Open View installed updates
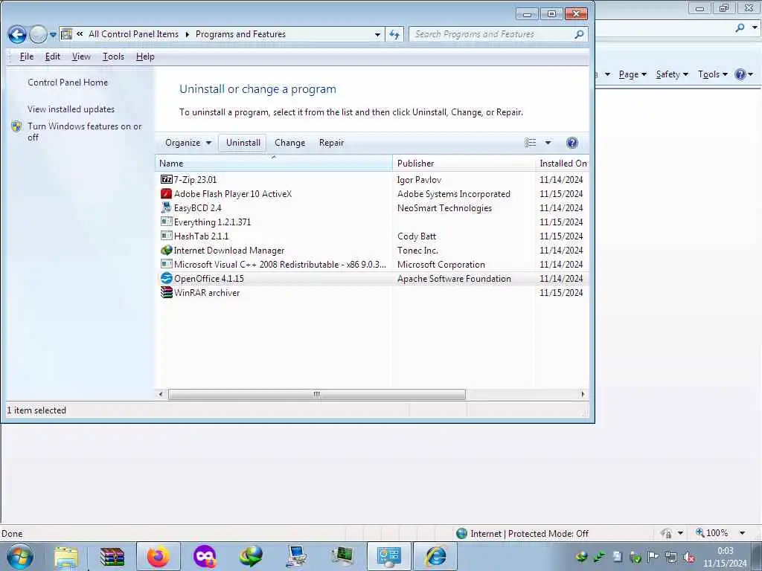Viewport: 762px width, 571px height. (x=71, y=109)
